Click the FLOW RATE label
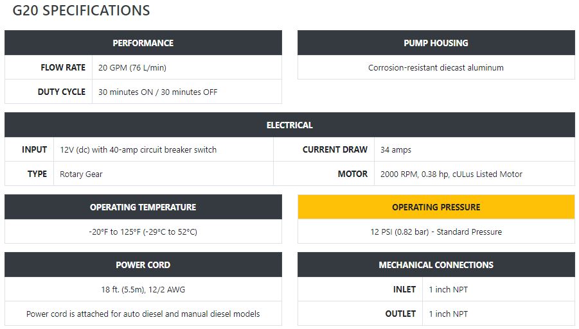The image size is (579, 329). (x=63, y=67)
